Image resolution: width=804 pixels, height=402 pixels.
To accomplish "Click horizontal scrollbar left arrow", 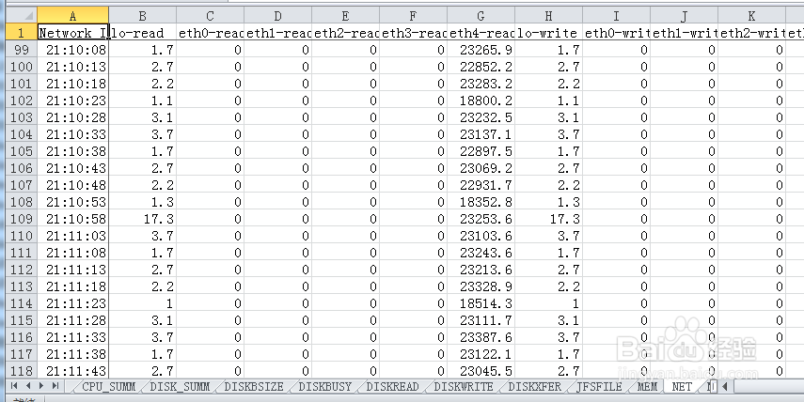I will point(725,387).
